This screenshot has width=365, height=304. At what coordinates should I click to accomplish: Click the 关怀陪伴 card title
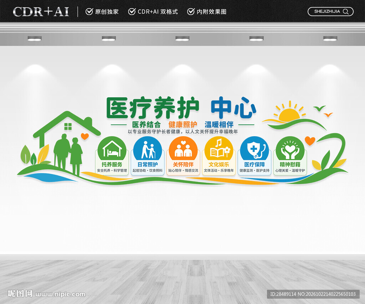[183, 164]
